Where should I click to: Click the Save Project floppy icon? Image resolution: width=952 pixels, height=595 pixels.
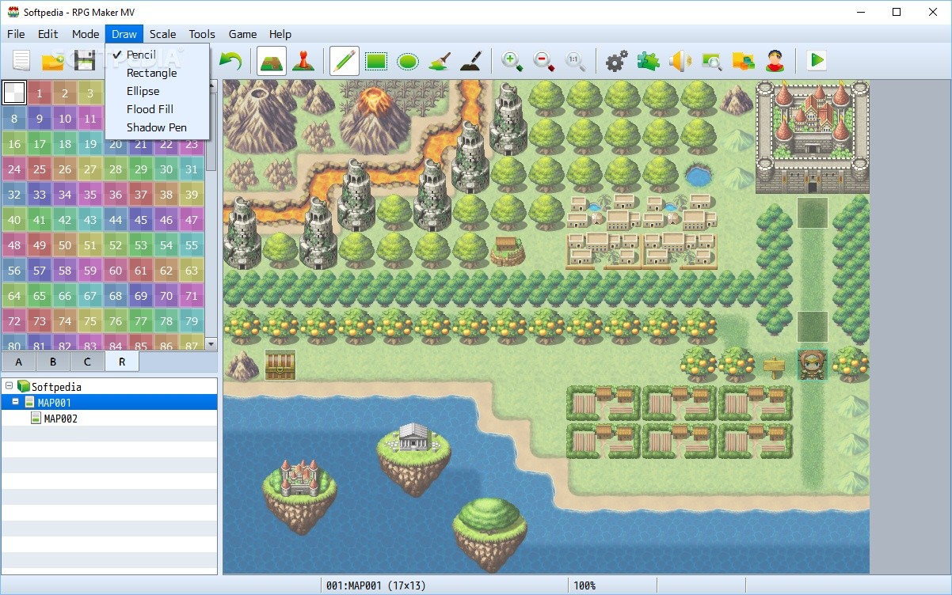pos(85,61)
